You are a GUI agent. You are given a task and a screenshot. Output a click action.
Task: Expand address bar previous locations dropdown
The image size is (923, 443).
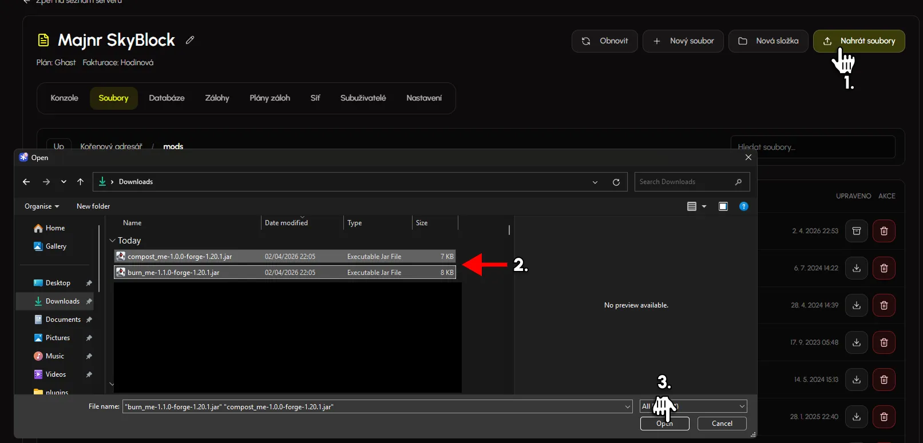(595, 182)
